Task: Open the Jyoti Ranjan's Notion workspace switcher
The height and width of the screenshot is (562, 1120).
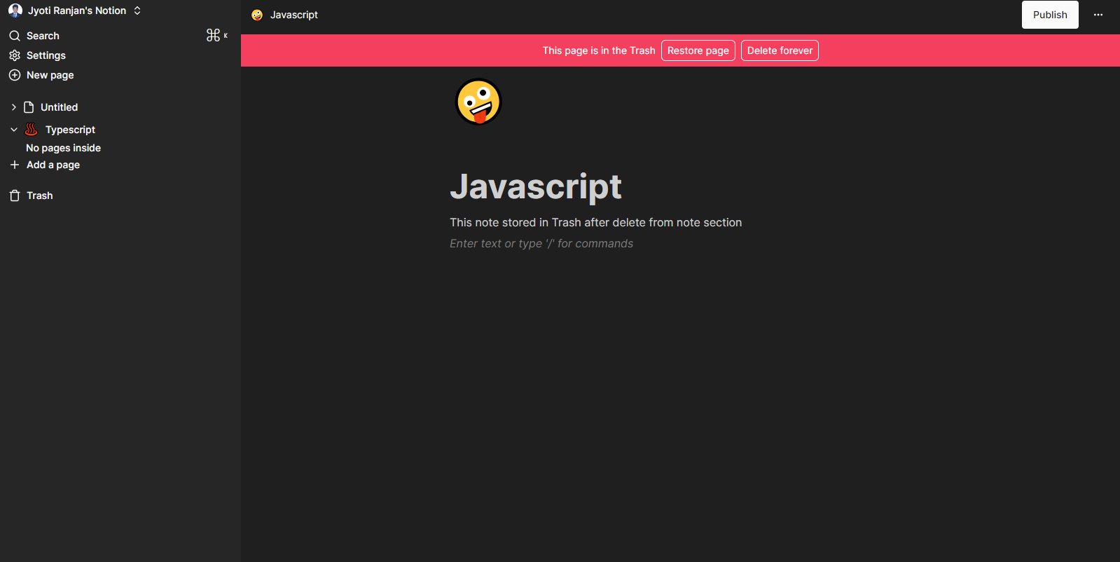Action: pyautogui.click(x=75, y=11)
